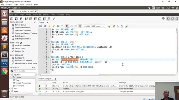Open the Performance Dashboard
Viewport: 179px width, 100px height.
(19, 58)
